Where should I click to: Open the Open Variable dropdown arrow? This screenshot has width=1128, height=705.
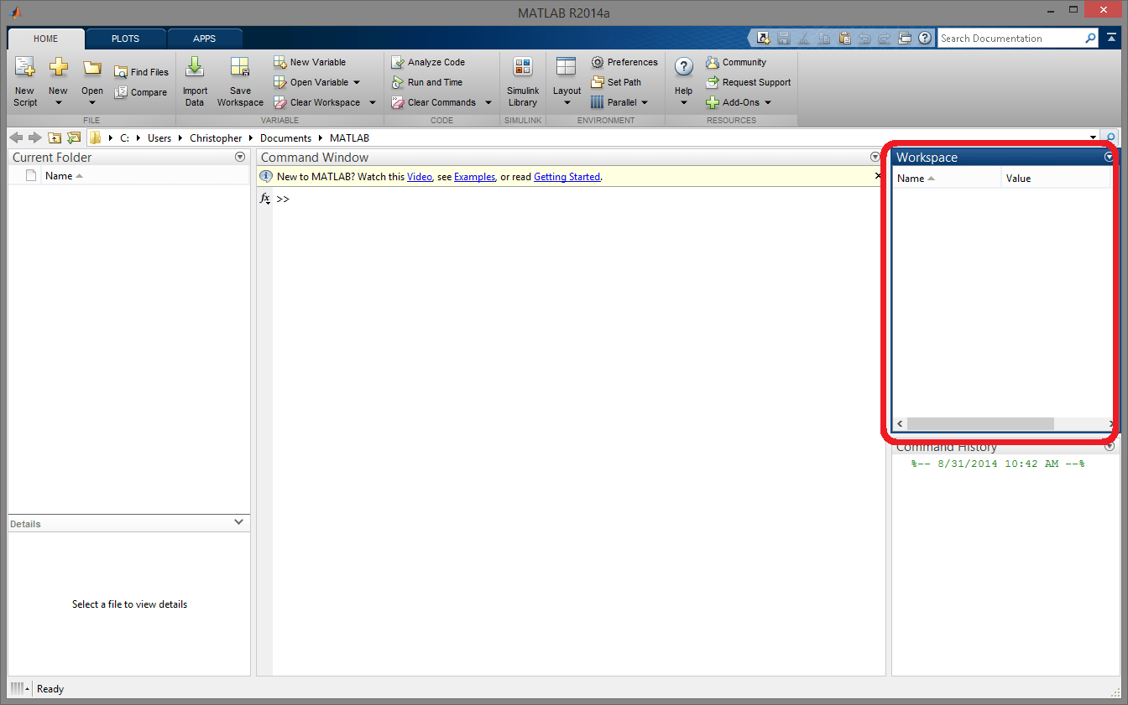coord(357,82)
